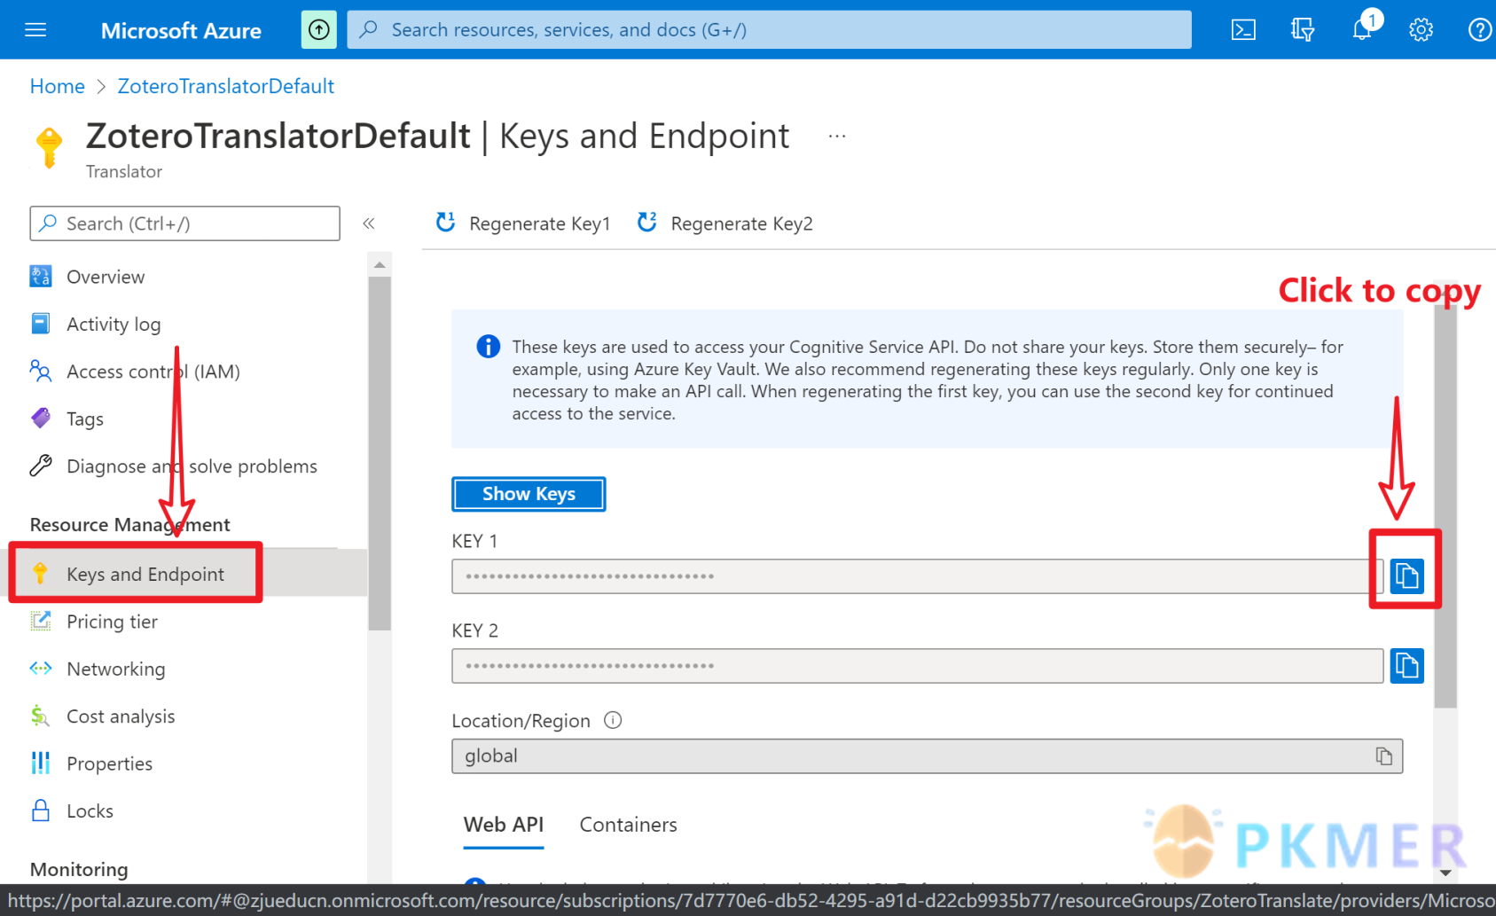Click the sidebar scroll-up arrow
Screen dimensions: 1496x916
[x=380, y=264]
